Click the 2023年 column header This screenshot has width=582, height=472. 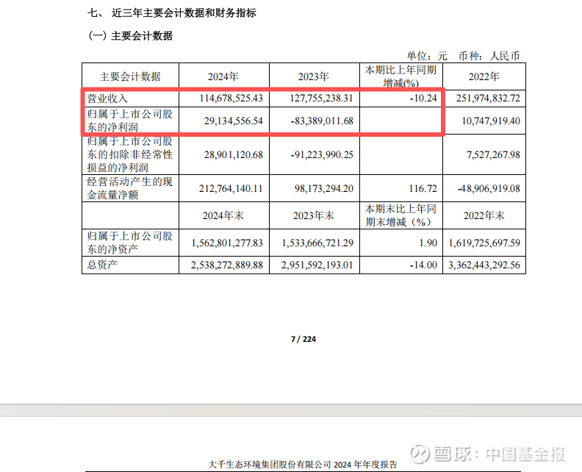click(314, 77)
